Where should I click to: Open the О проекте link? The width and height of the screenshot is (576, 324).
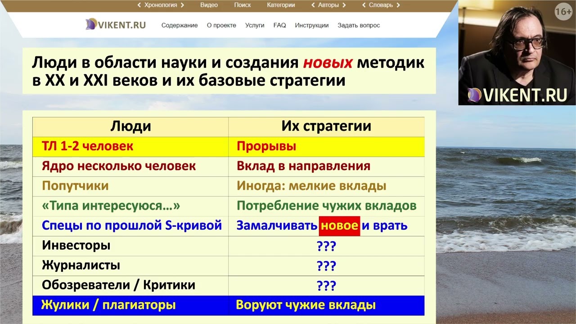(221, 26)
